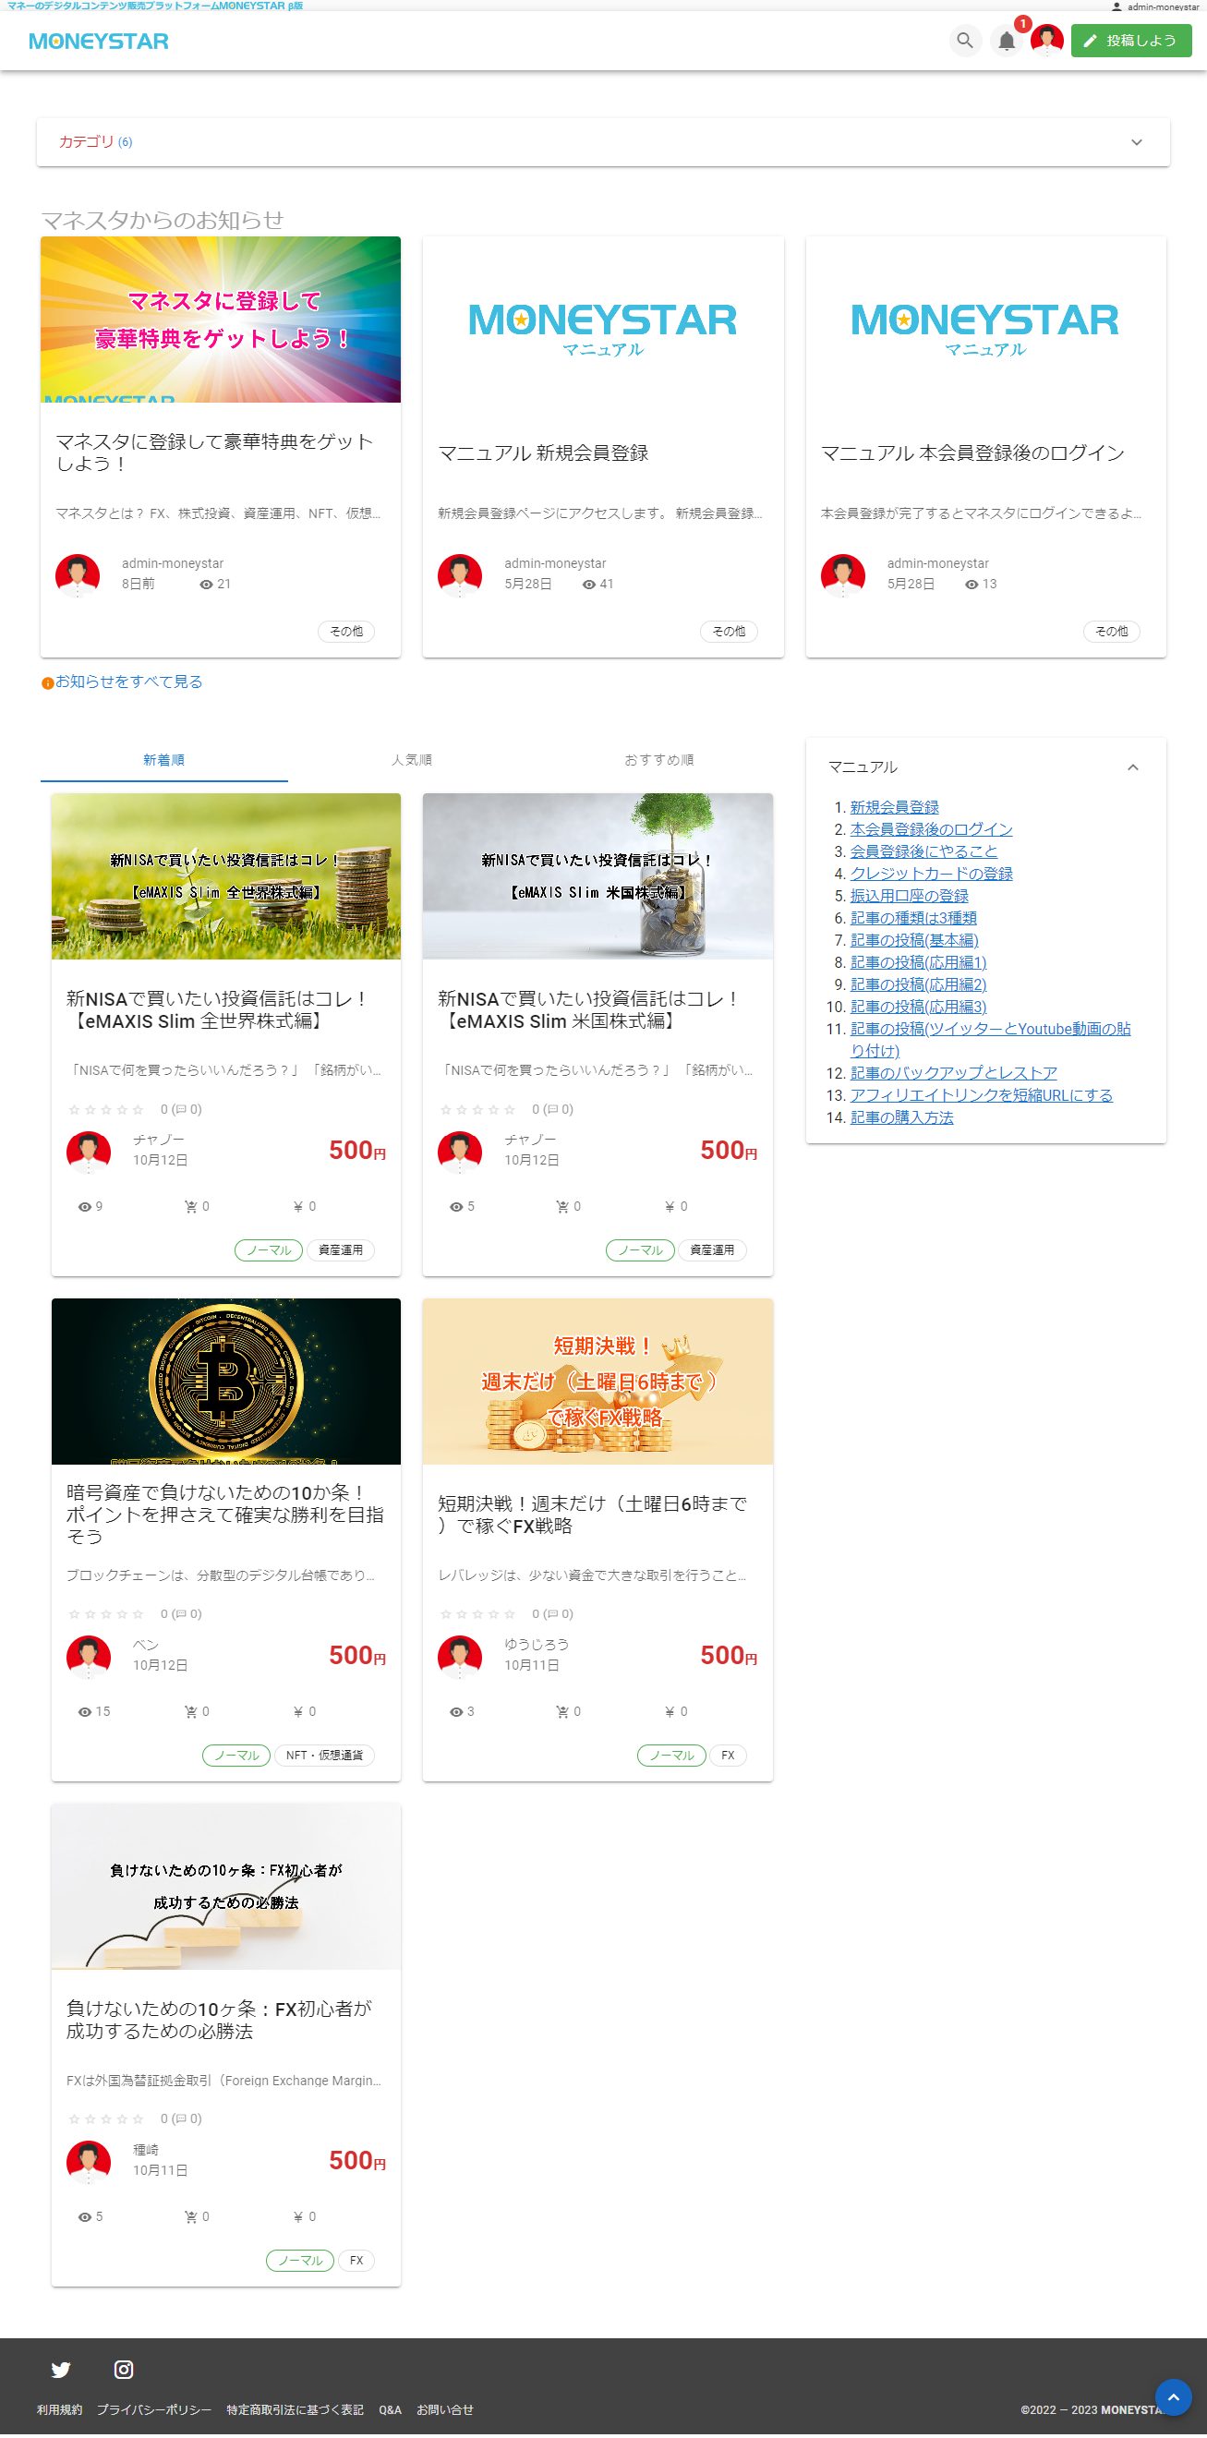Open manual link アフィリエイトリンクを短縮URLにする
The image size is (1207, 2438).
click(982, 1096)
